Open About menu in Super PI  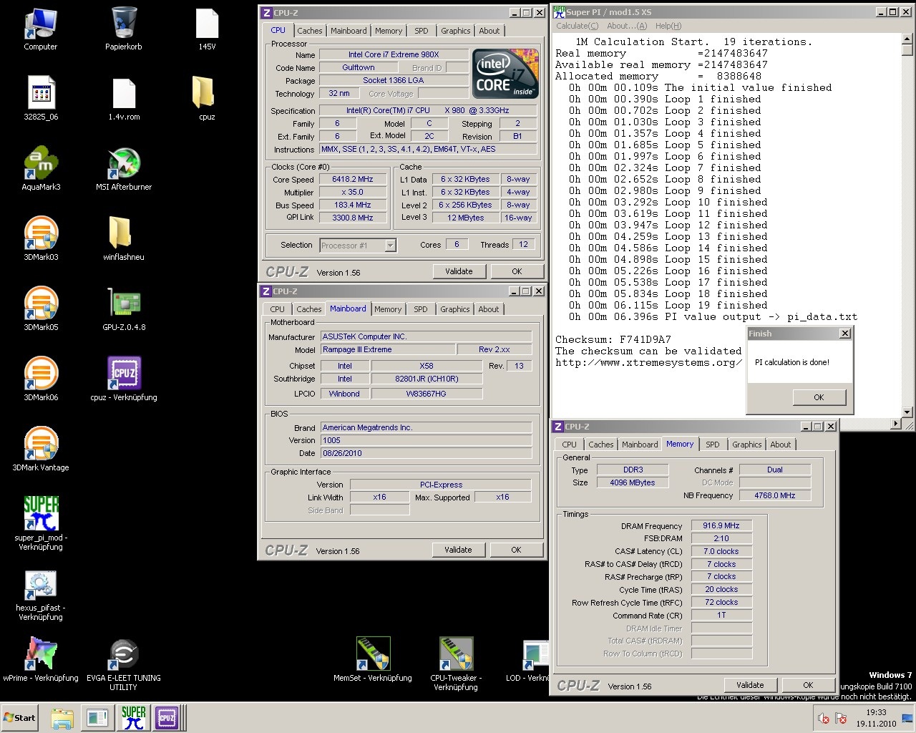click(626, 26)
